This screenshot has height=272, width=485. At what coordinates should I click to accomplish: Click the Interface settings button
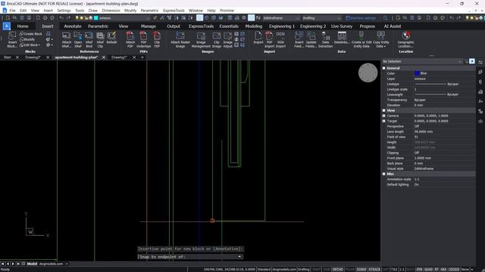point(361,18)
